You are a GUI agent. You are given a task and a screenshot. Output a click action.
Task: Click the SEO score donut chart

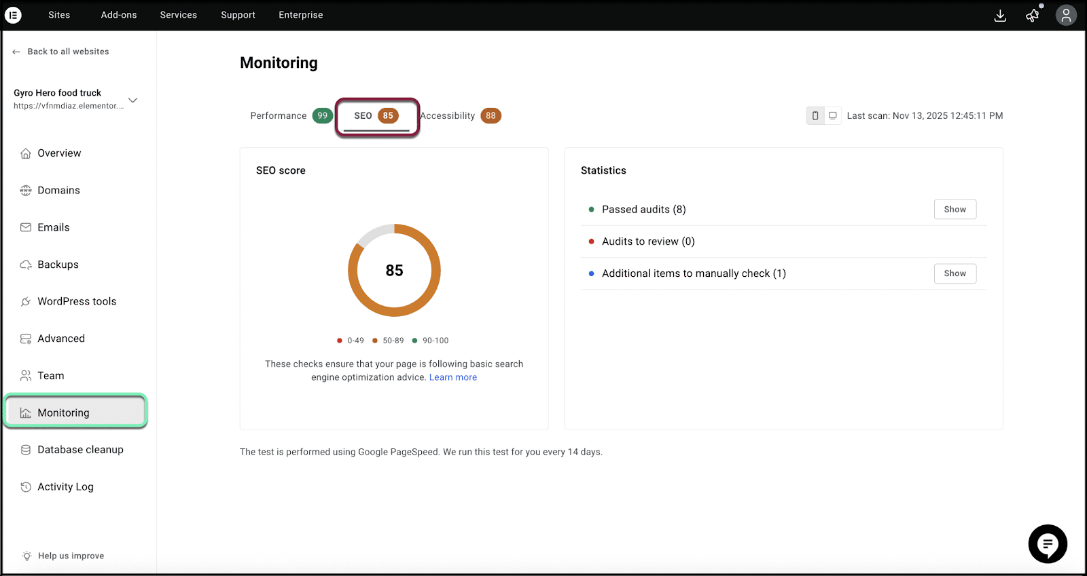(394, 270)
